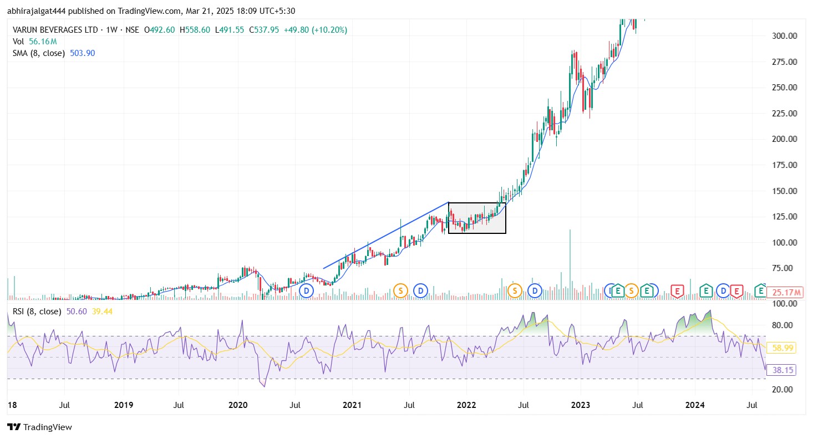Open the dividend marker right of 2021 split
Viewport: 813px width, 439px height.
(x=421, y=290)
